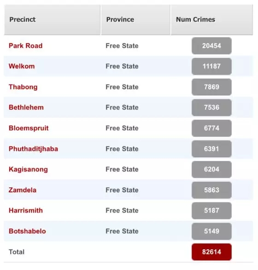Click the Harrismith precinct link

26,211
